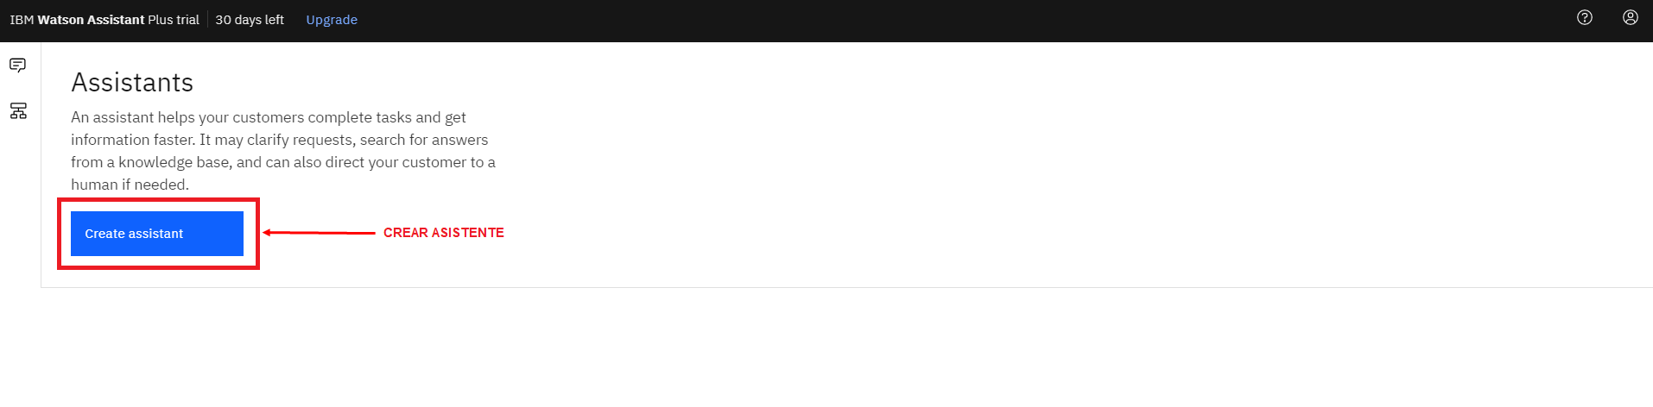1653x407 pixels.
Task: Open the Skills icon in left sidebar
Action: [18, 110]
